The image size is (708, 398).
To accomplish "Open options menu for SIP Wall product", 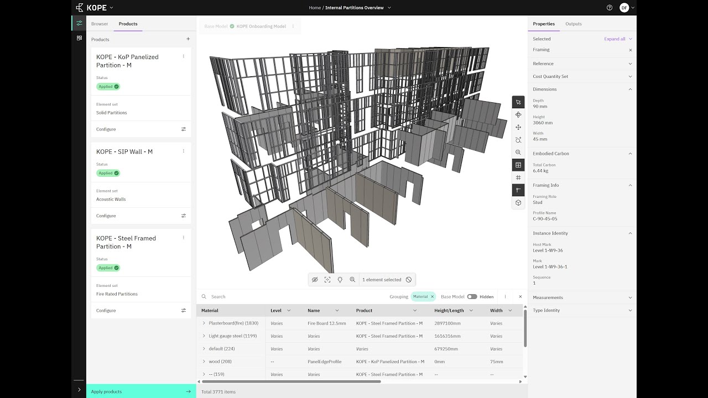I will click(x=184, y=151).
